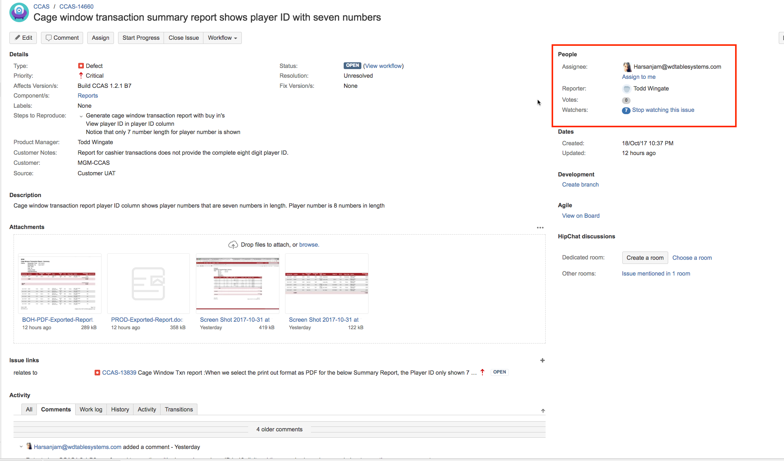Screen dimensions: 784x461
Task: Click the issue title text
Action: (x=207, y=17)
